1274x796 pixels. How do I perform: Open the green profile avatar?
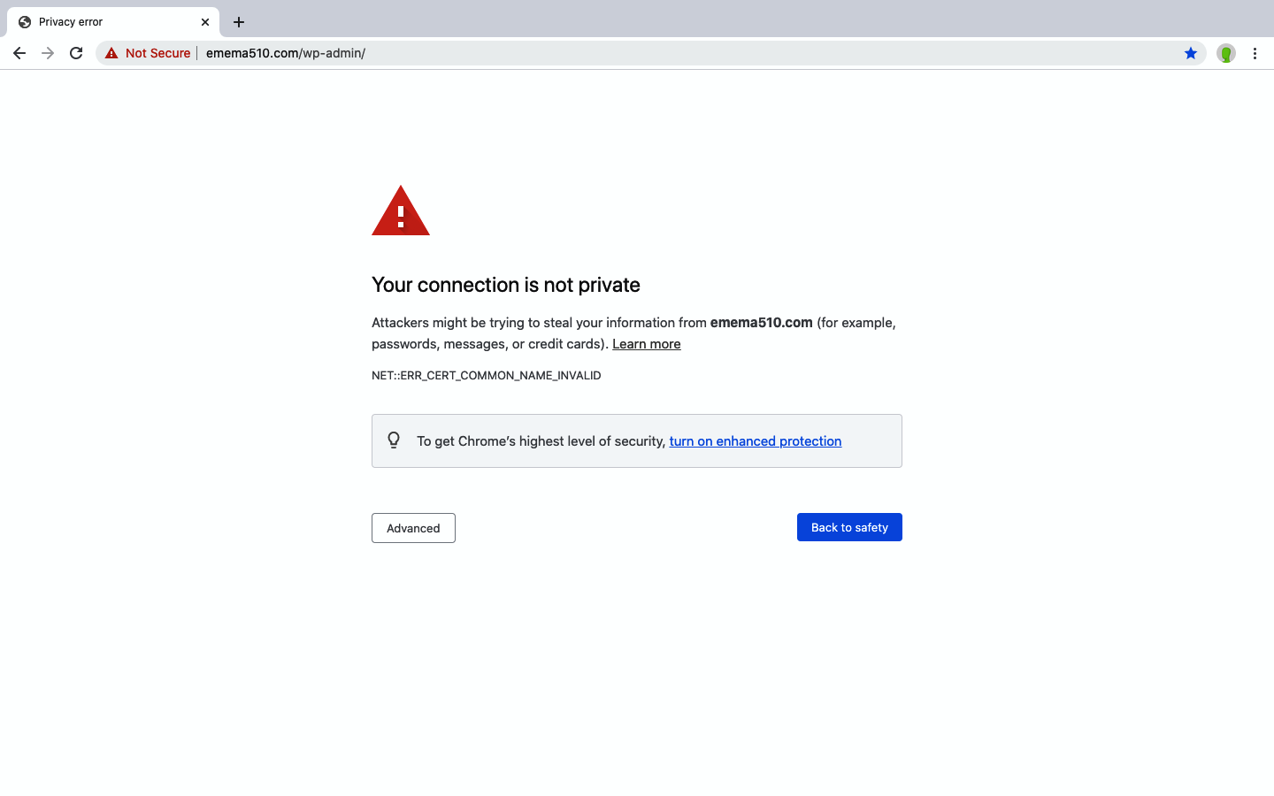(x=1225, y=54)
